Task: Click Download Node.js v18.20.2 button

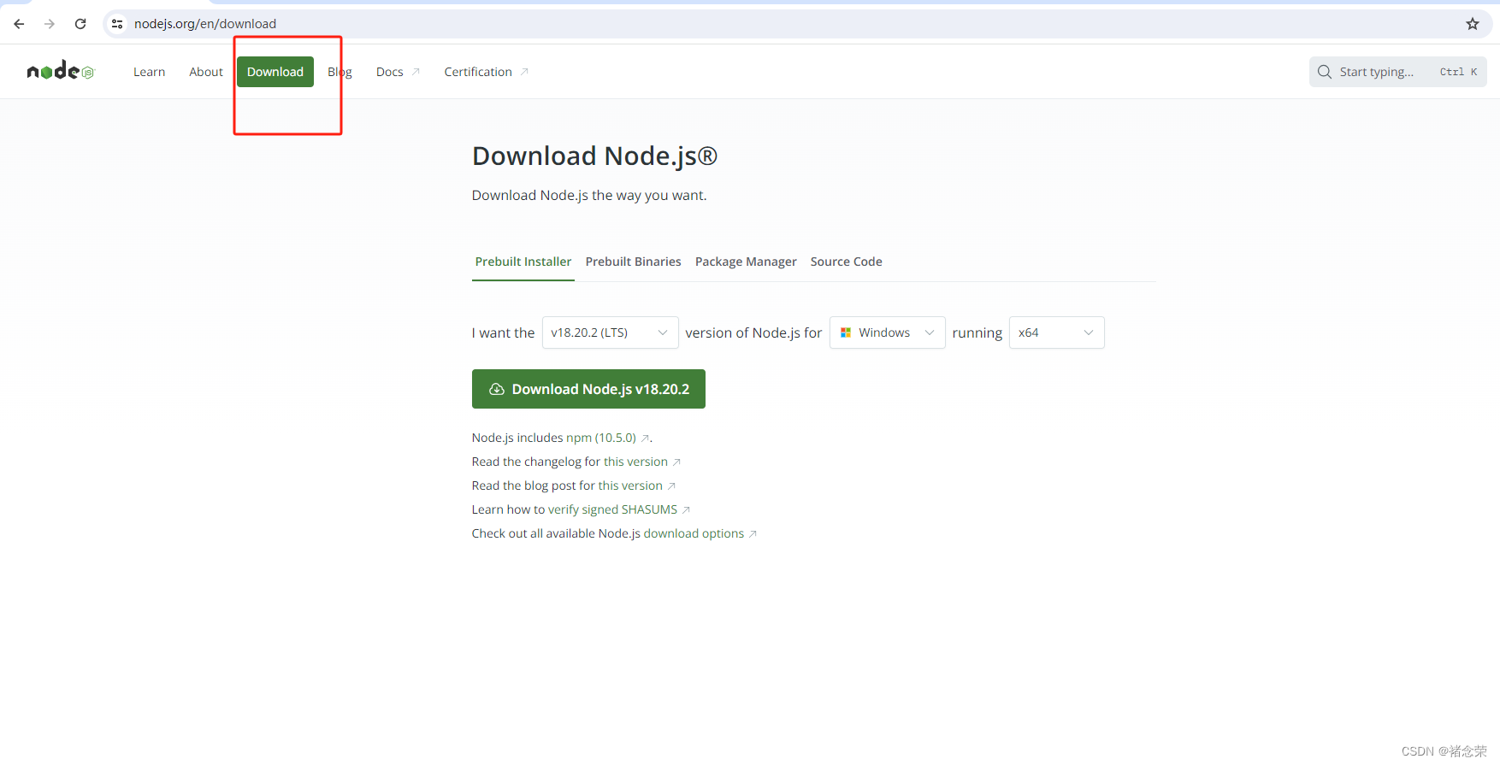Action: pos(588,389)
